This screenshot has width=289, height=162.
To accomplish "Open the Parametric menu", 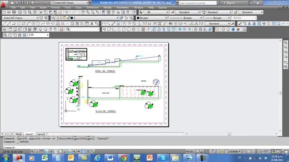I will (x=122, y=8).
